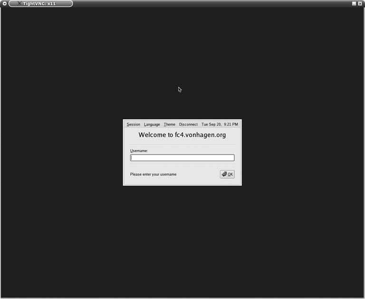Click the enter arrow icon on the OK button
Viewport: 365px width, 299px height.
(224, 174)
